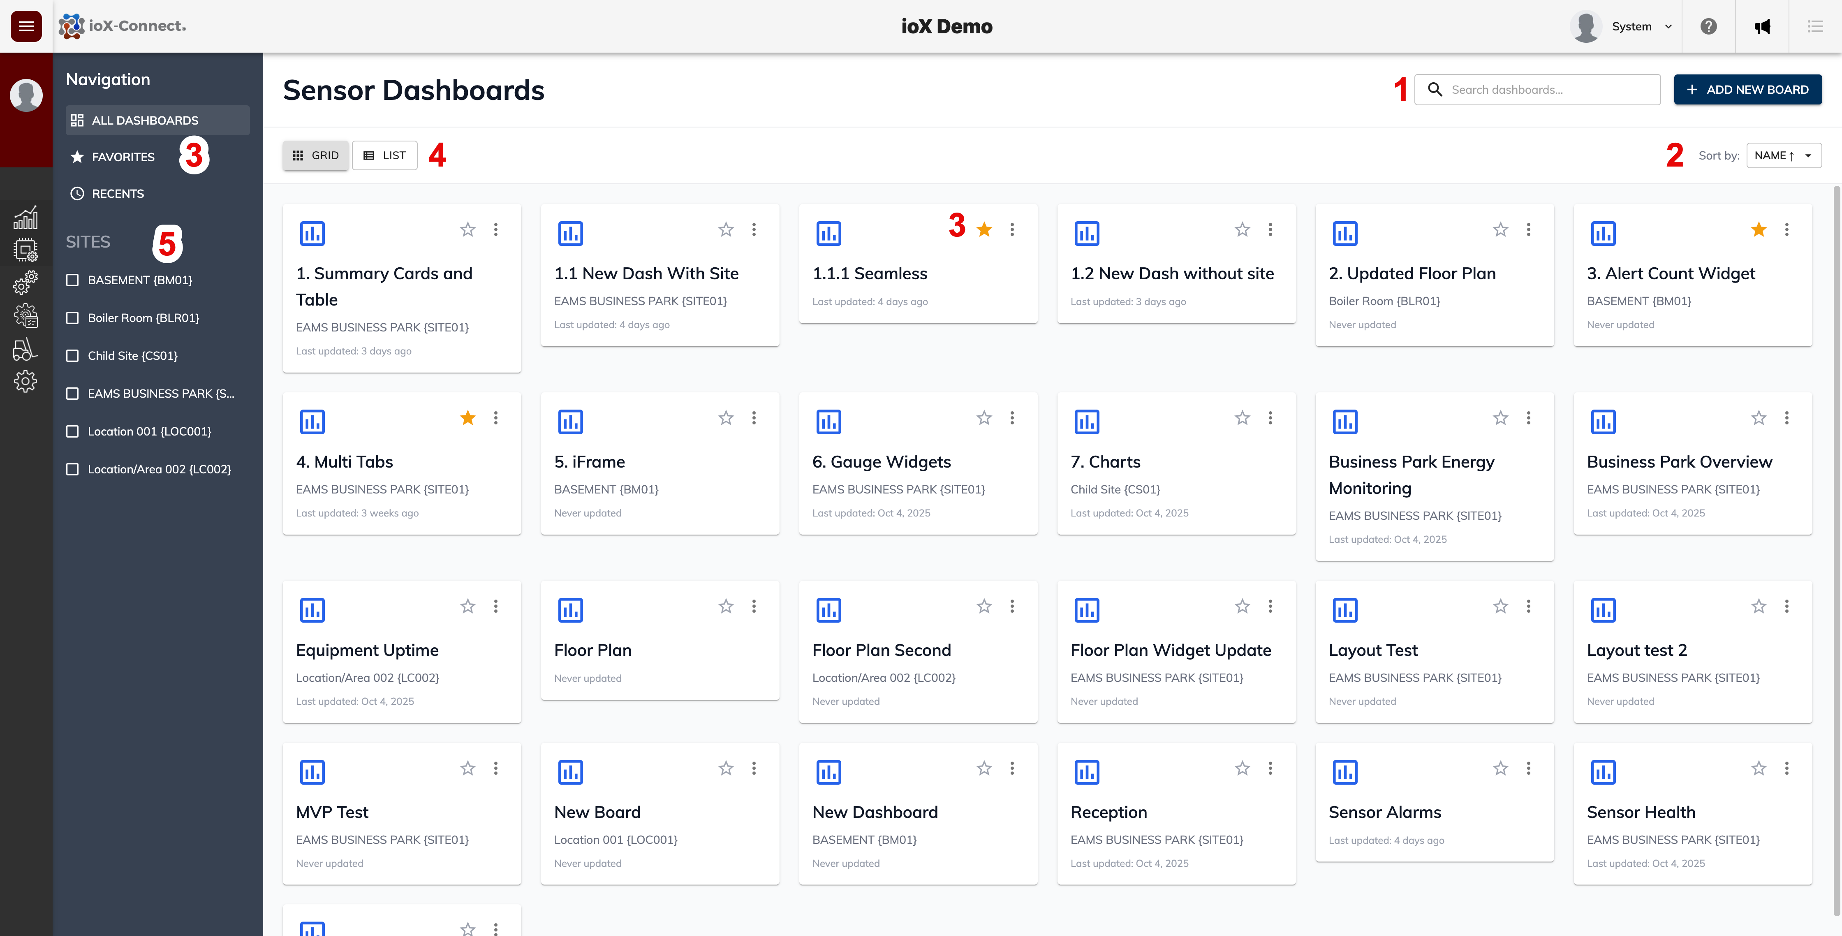Check the Boiler Room {BLR01} checkbox
1842x936 pixels.
[73, 317]
